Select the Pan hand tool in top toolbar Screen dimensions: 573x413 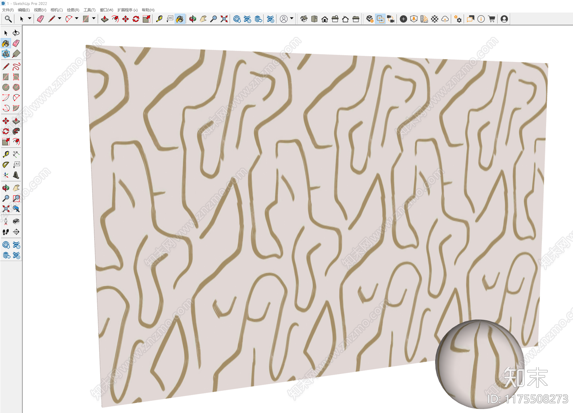click(203, 19)
